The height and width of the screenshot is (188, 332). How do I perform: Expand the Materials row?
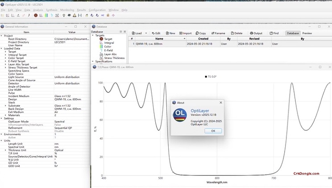coord(5,115)
